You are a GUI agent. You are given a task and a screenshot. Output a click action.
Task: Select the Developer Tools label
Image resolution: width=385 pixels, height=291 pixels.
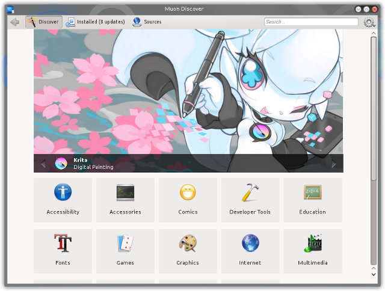(x=250, y=212)
